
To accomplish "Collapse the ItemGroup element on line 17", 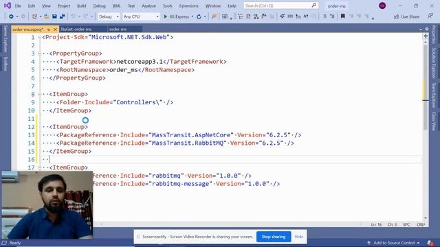I will pos(39,167).
